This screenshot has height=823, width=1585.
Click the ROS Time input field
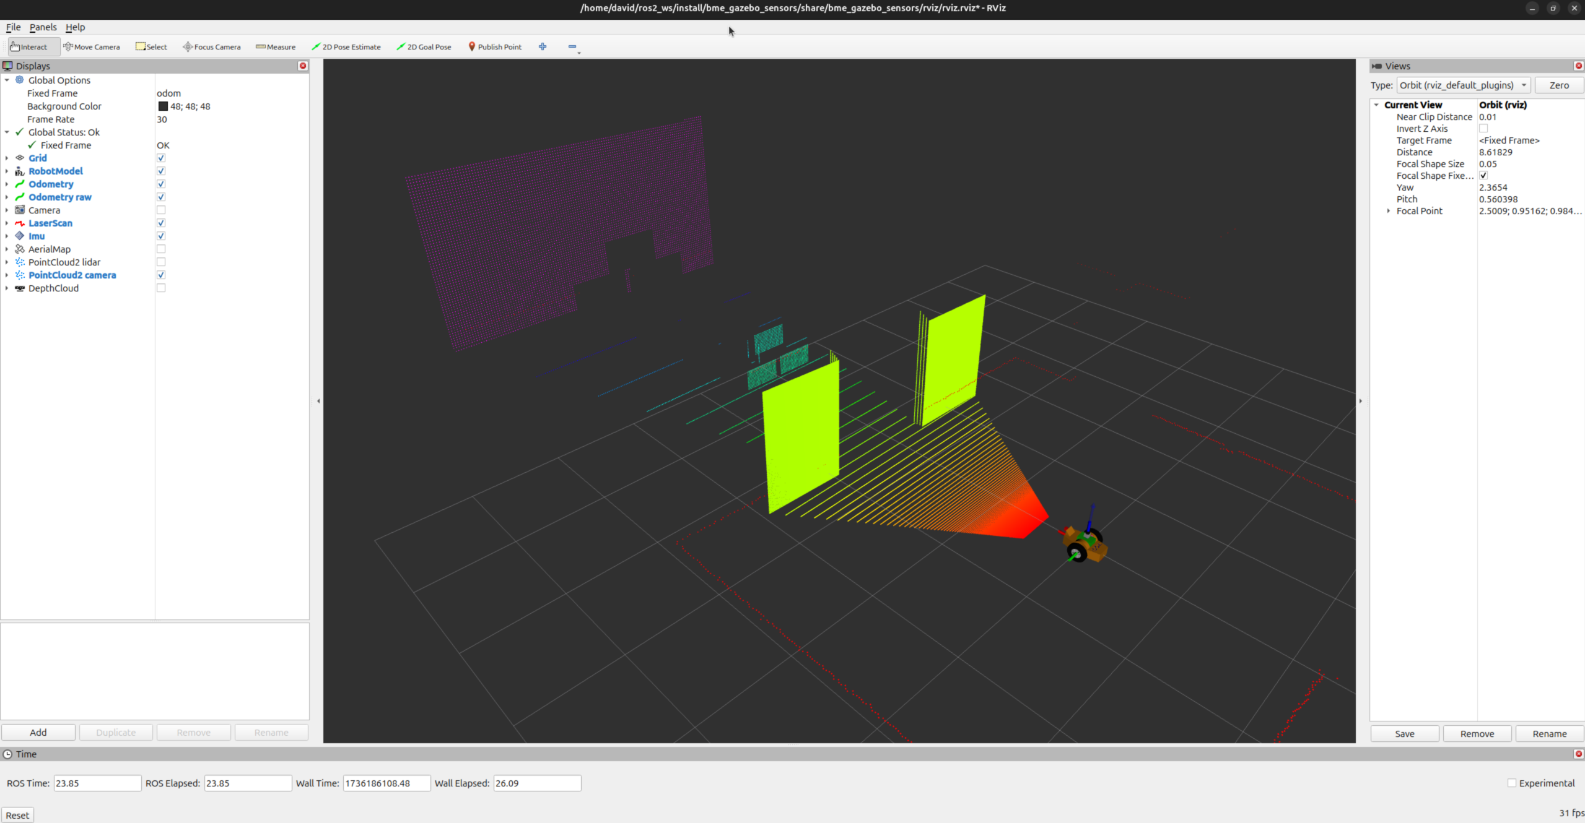[97, 783]
